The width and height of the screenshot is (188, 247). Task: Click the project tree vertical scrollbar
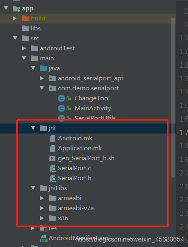point(173,98)
